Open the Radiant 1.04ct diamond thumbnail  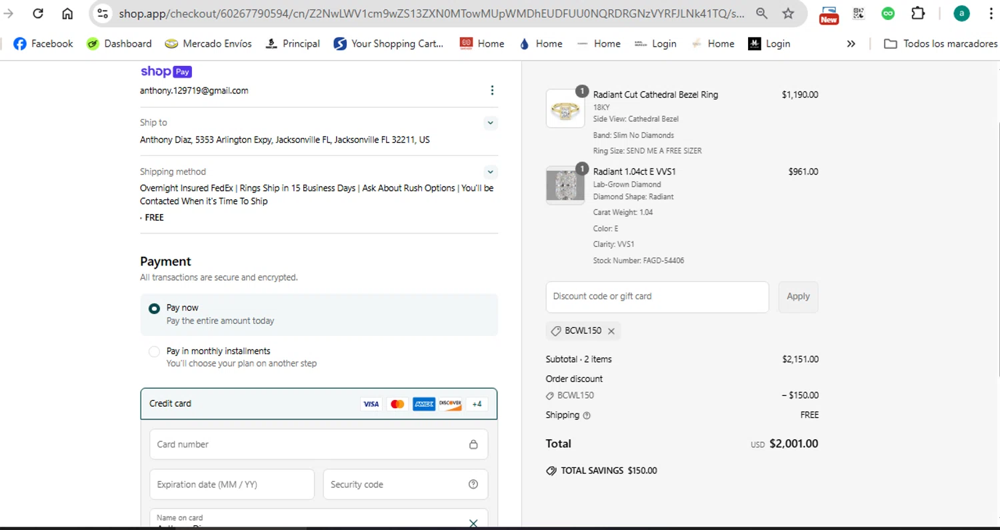pyautogui.click(x=565, y=185)
